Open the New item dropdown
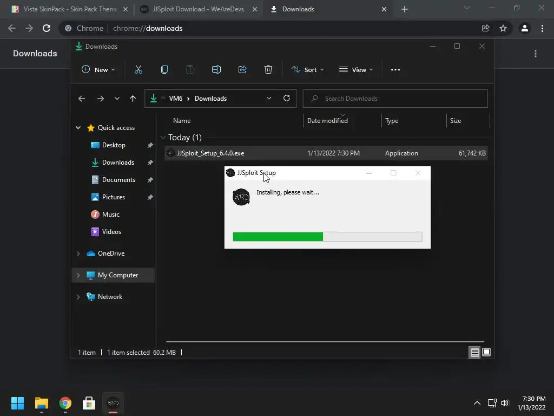This screenshot has height=416, width=554. tap(98, 70)
